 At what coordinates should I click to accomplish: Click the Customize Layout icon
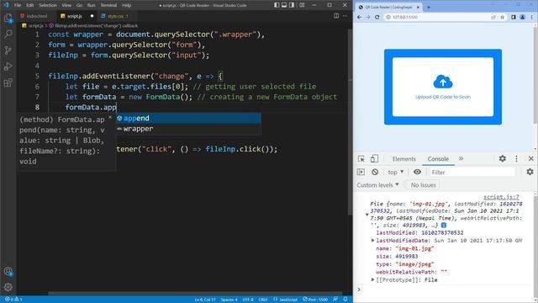(x=302, y=5)
